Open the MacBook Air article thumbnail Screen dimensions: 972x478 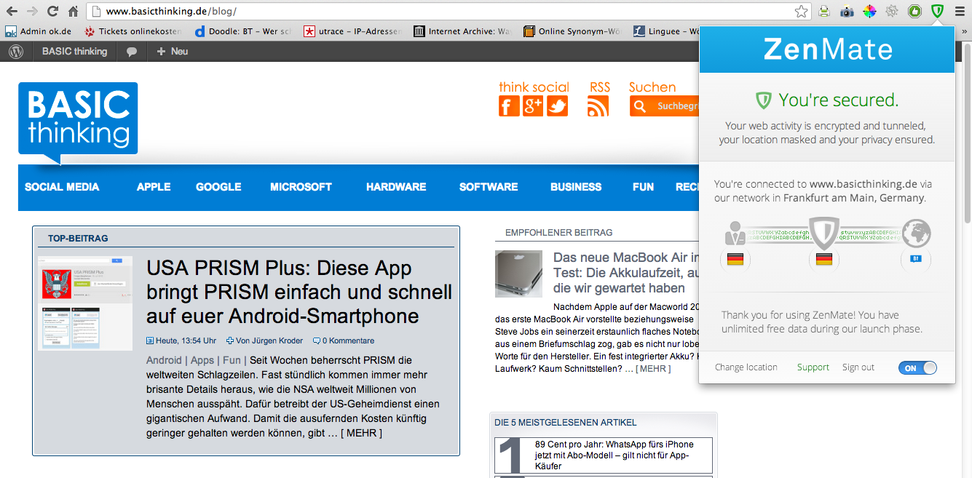click(518, 274)
